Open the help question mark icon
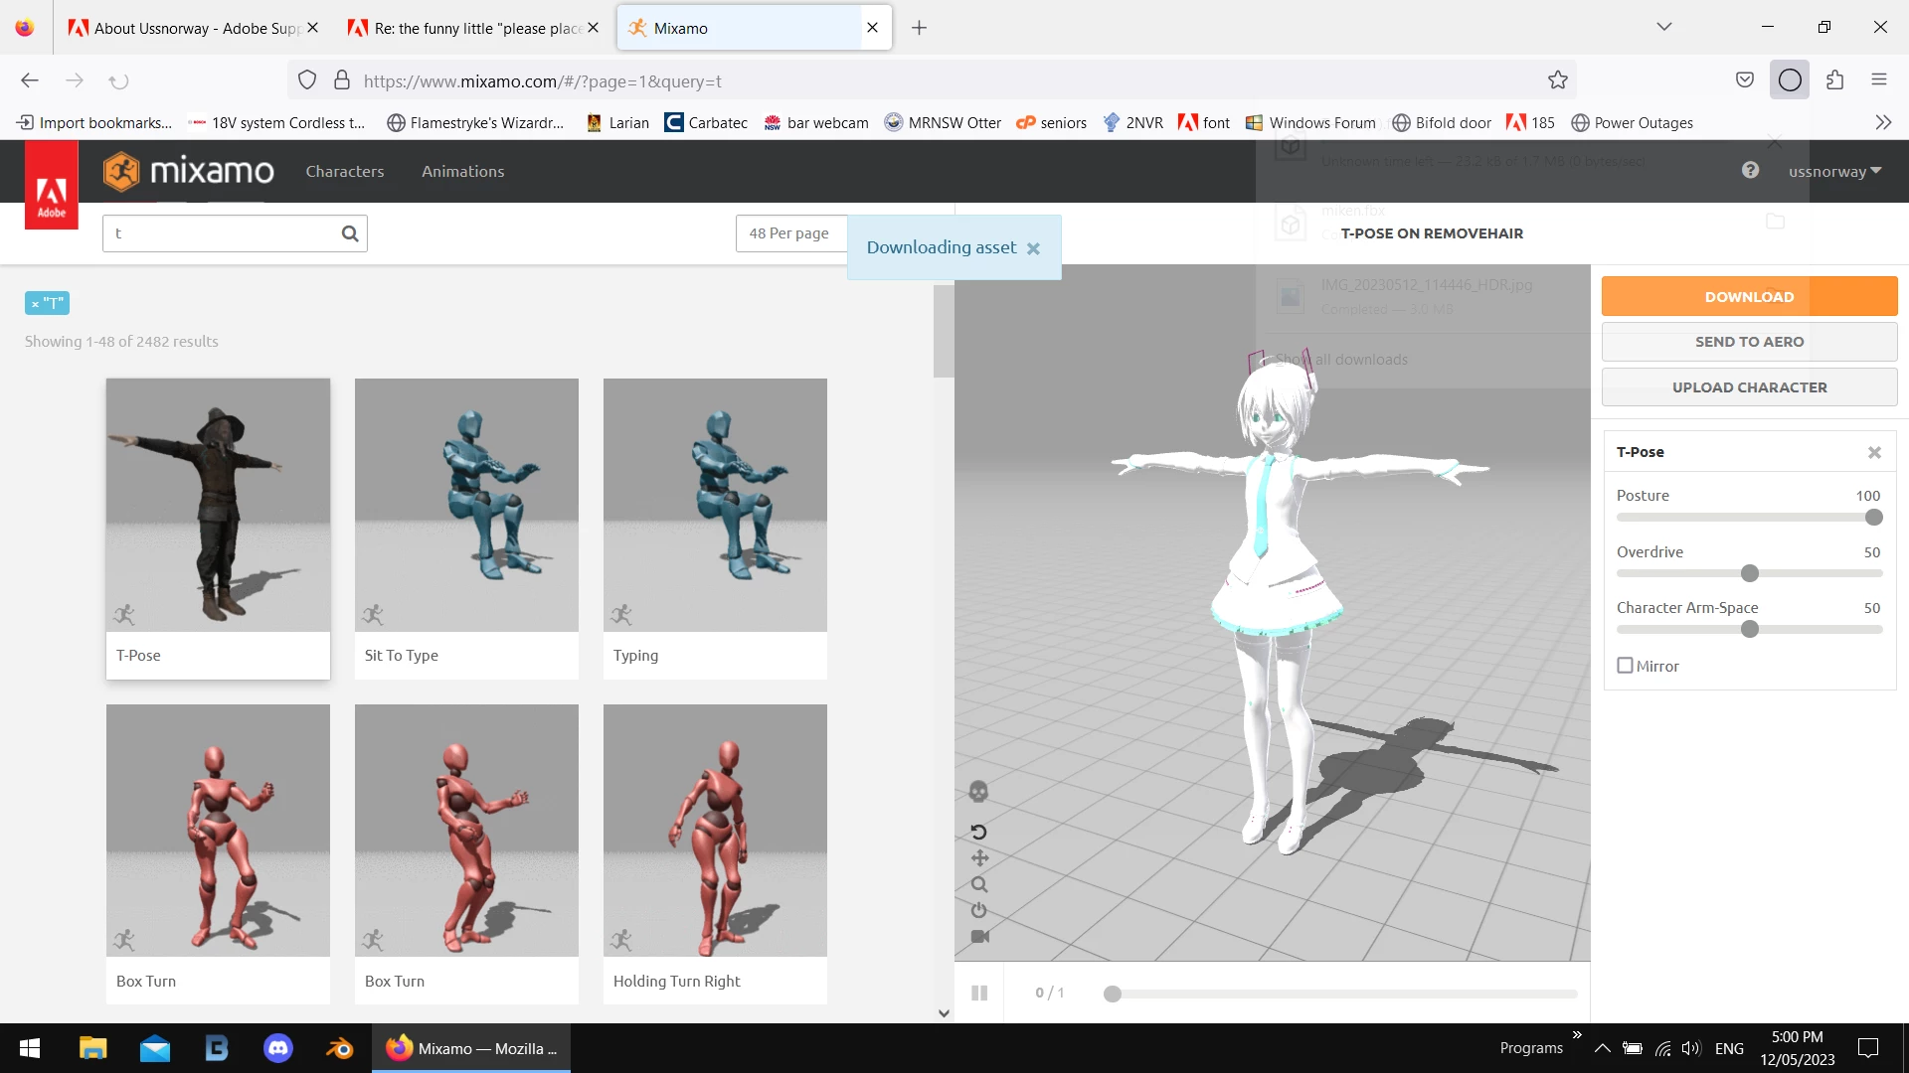1909x1073 pixels. point(1750,170)
